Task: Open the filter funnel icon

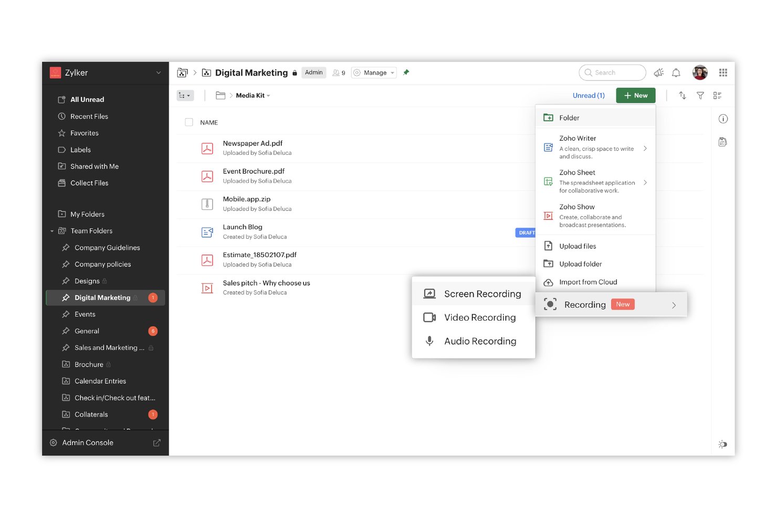Action: 700,96
